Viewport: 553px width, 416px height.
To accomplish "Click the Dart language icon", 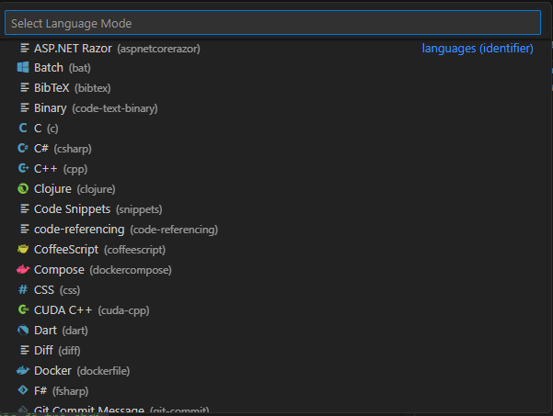I will click(x=23, y=331).
